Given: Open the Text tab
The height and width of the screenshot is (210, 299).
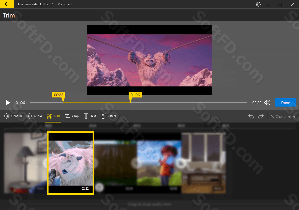Looking at the screenshot, I should click(x=90, y=116).
